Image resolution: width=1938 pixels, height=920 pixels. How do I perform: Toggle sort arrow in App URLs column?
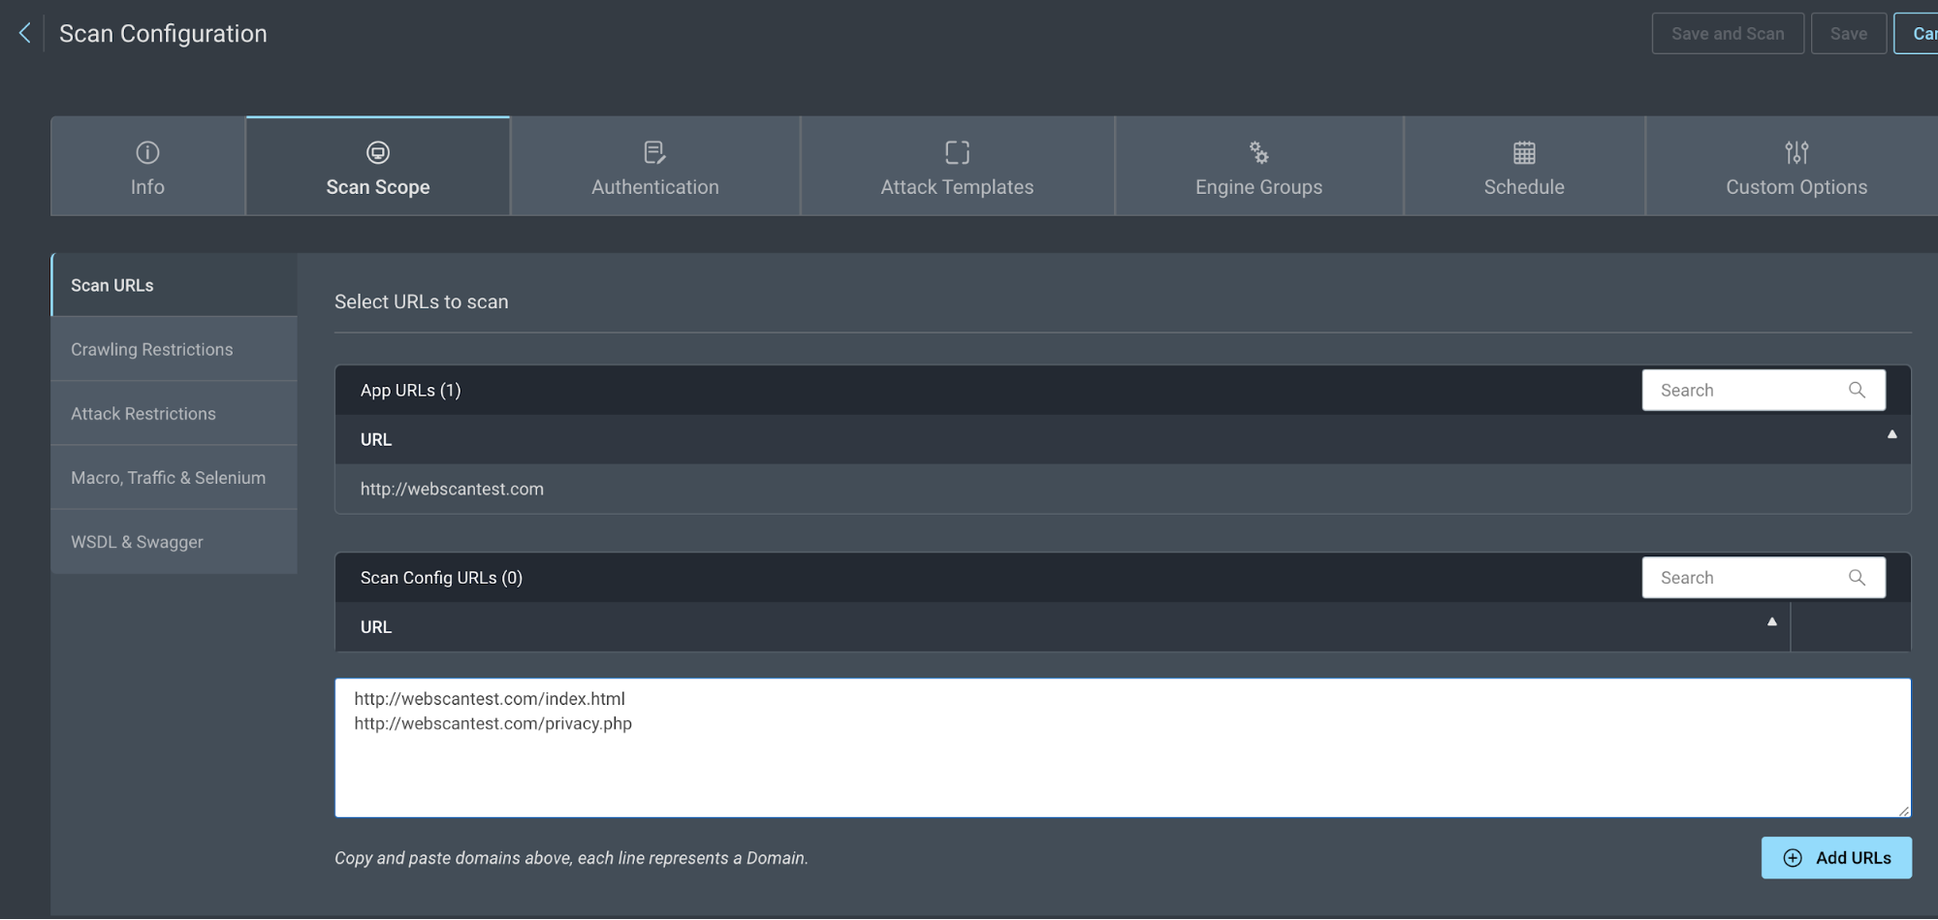1891,434
